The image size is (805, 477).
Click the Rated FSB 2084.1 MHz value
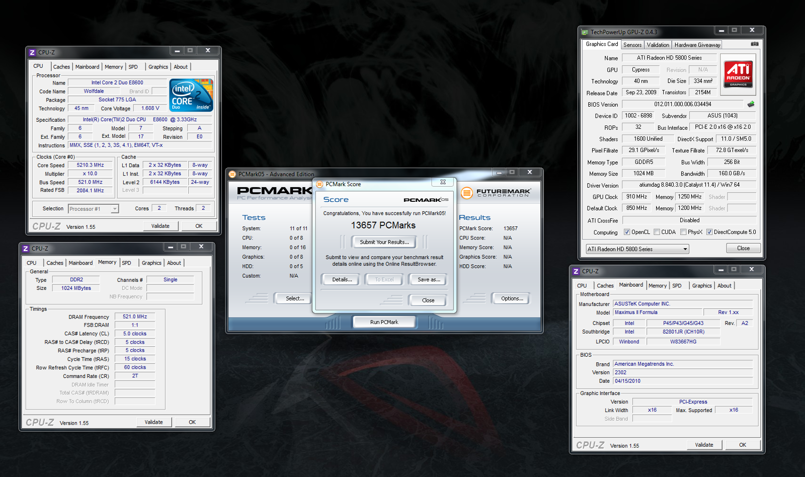tap(90, 191)
